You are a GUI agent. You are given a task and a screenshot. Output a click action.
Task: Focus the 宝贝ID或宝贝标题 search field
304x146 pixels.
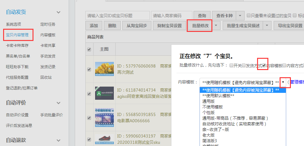118,16
